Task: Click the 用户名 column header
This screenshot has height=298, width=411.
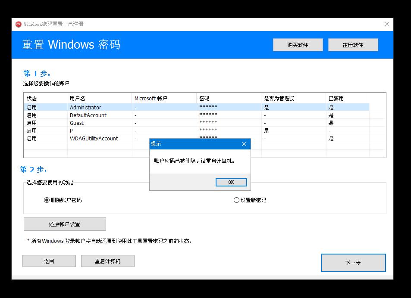Action: tap(99, 98)
